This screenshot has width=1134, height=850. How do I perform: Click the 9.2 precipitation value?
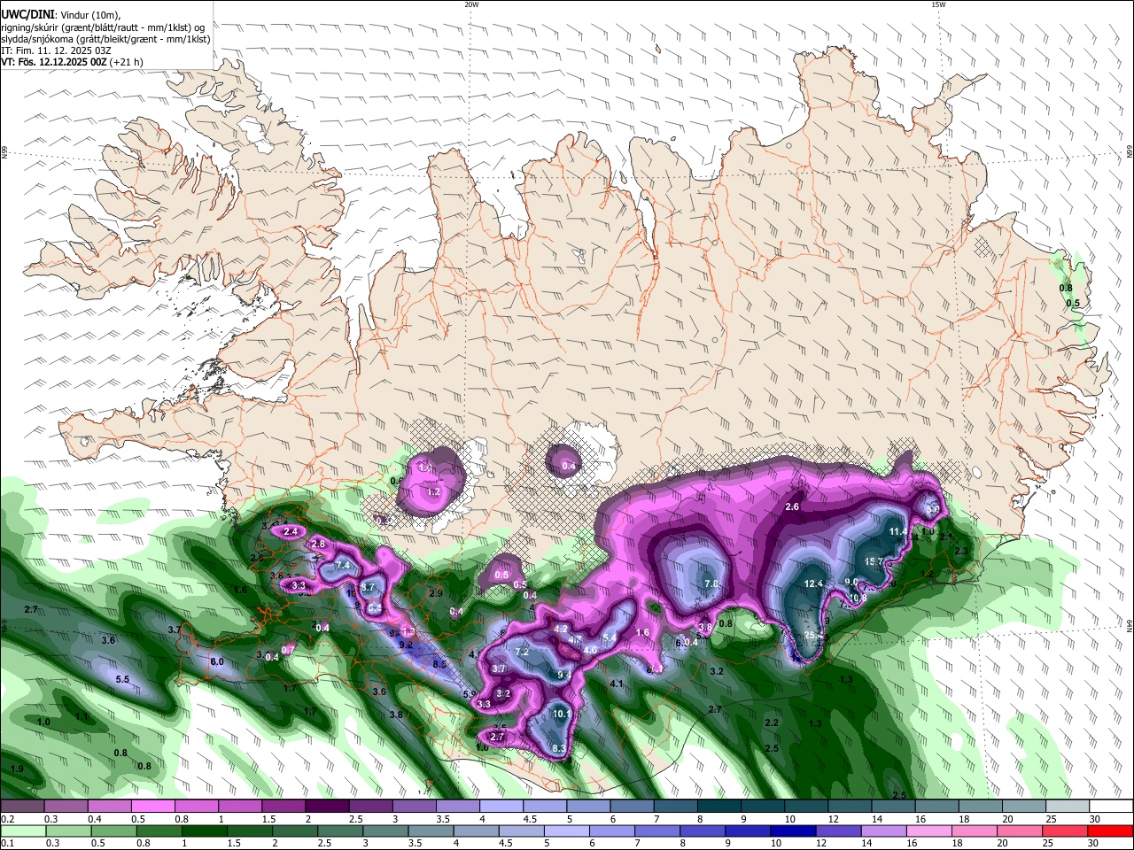406,645
